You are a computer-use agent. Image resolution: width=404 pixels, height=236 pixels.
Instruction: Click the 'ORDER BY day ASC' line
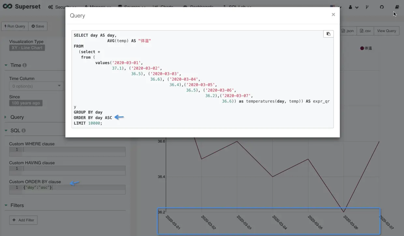[93, 118]
